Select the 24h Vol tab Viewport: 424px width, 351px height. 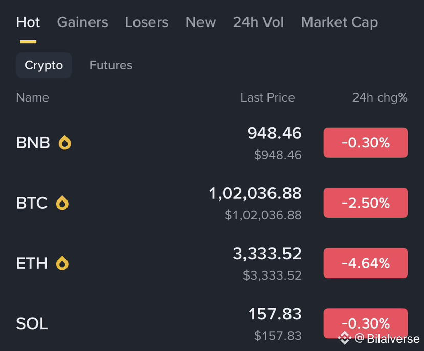point(258,22)
